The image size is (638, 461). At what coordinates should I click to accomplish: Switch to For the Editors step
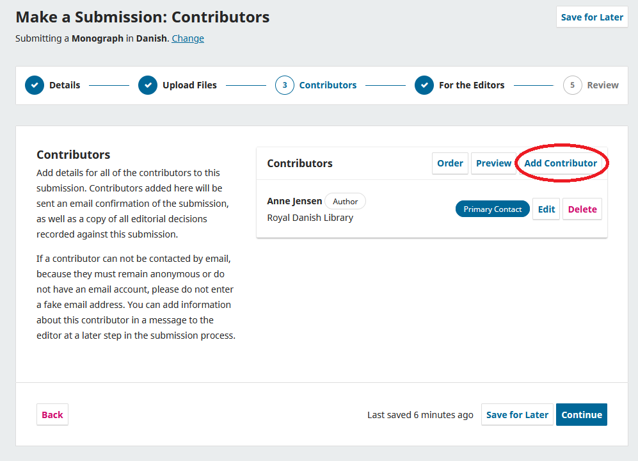(472, 85)
